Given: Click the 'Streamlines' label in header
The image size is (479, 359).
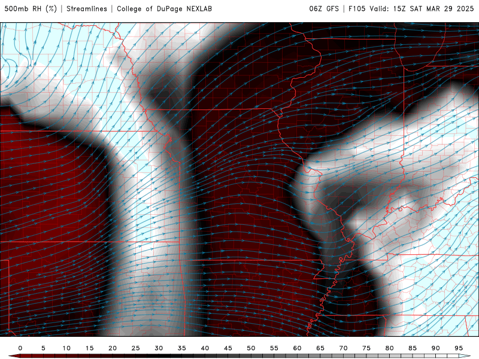Looking at the screenshot, I should [87, 9].
